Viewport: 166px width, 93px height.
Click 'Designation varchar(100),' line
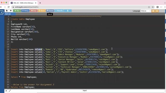click(25, 32)
